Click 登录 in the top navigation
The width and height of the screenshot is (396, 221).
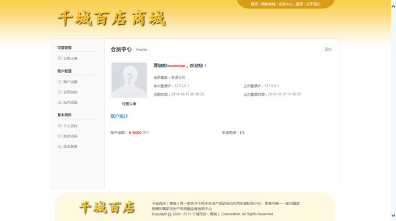299,4
